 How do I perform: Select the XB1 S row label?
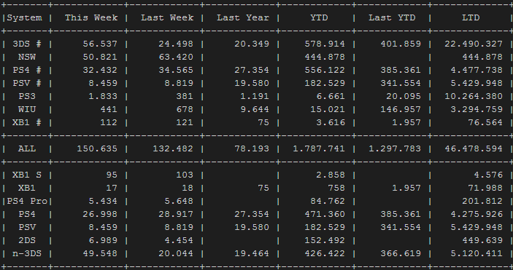[27, 175]
